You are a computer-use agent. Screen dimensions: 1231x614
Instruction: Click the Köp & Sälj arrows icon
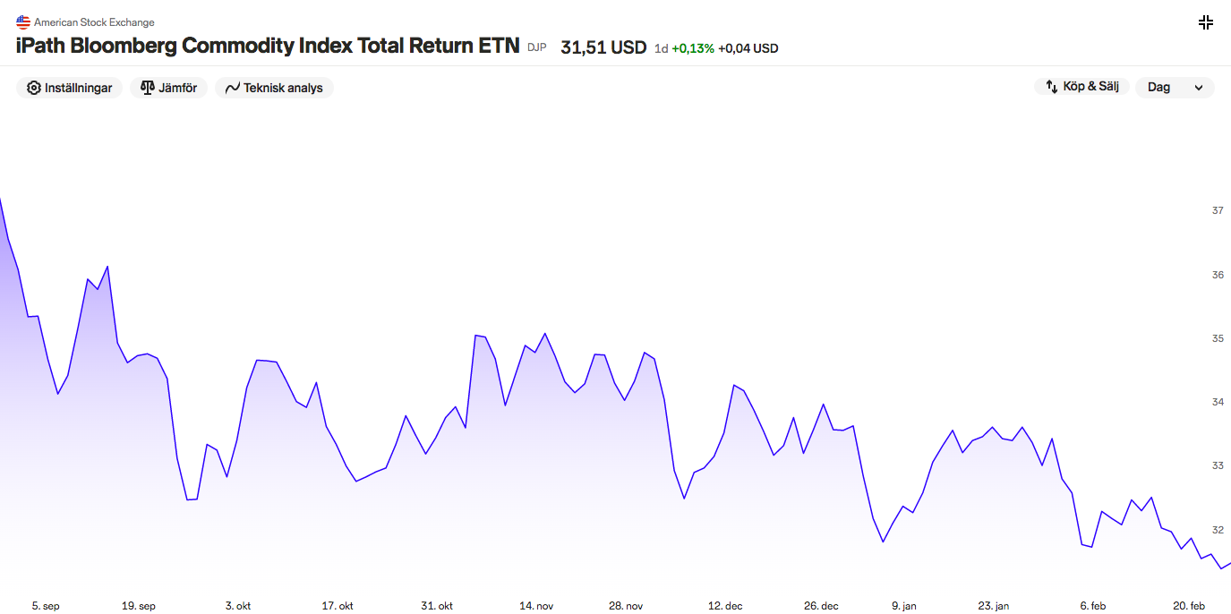coord(1052,87)
